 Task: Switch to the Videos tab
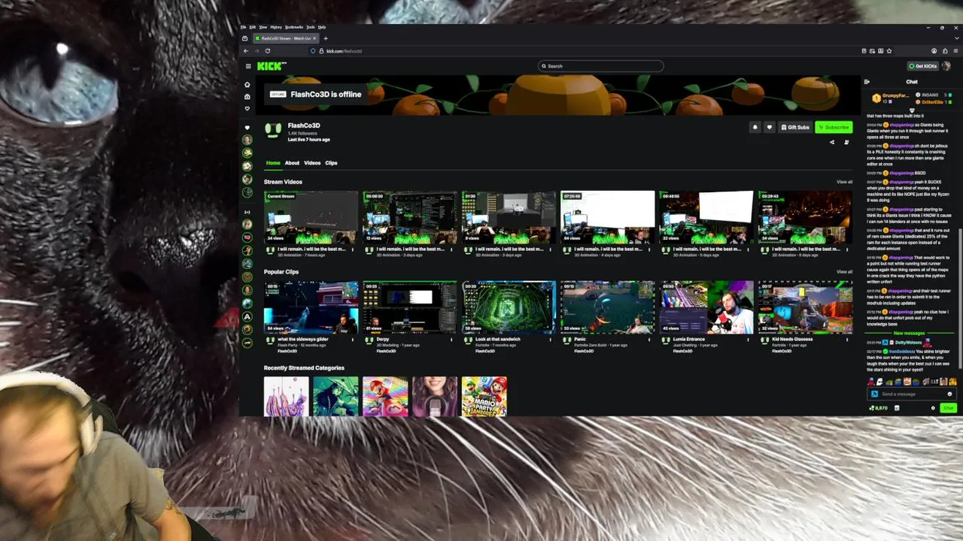click(x=312, y=163)
